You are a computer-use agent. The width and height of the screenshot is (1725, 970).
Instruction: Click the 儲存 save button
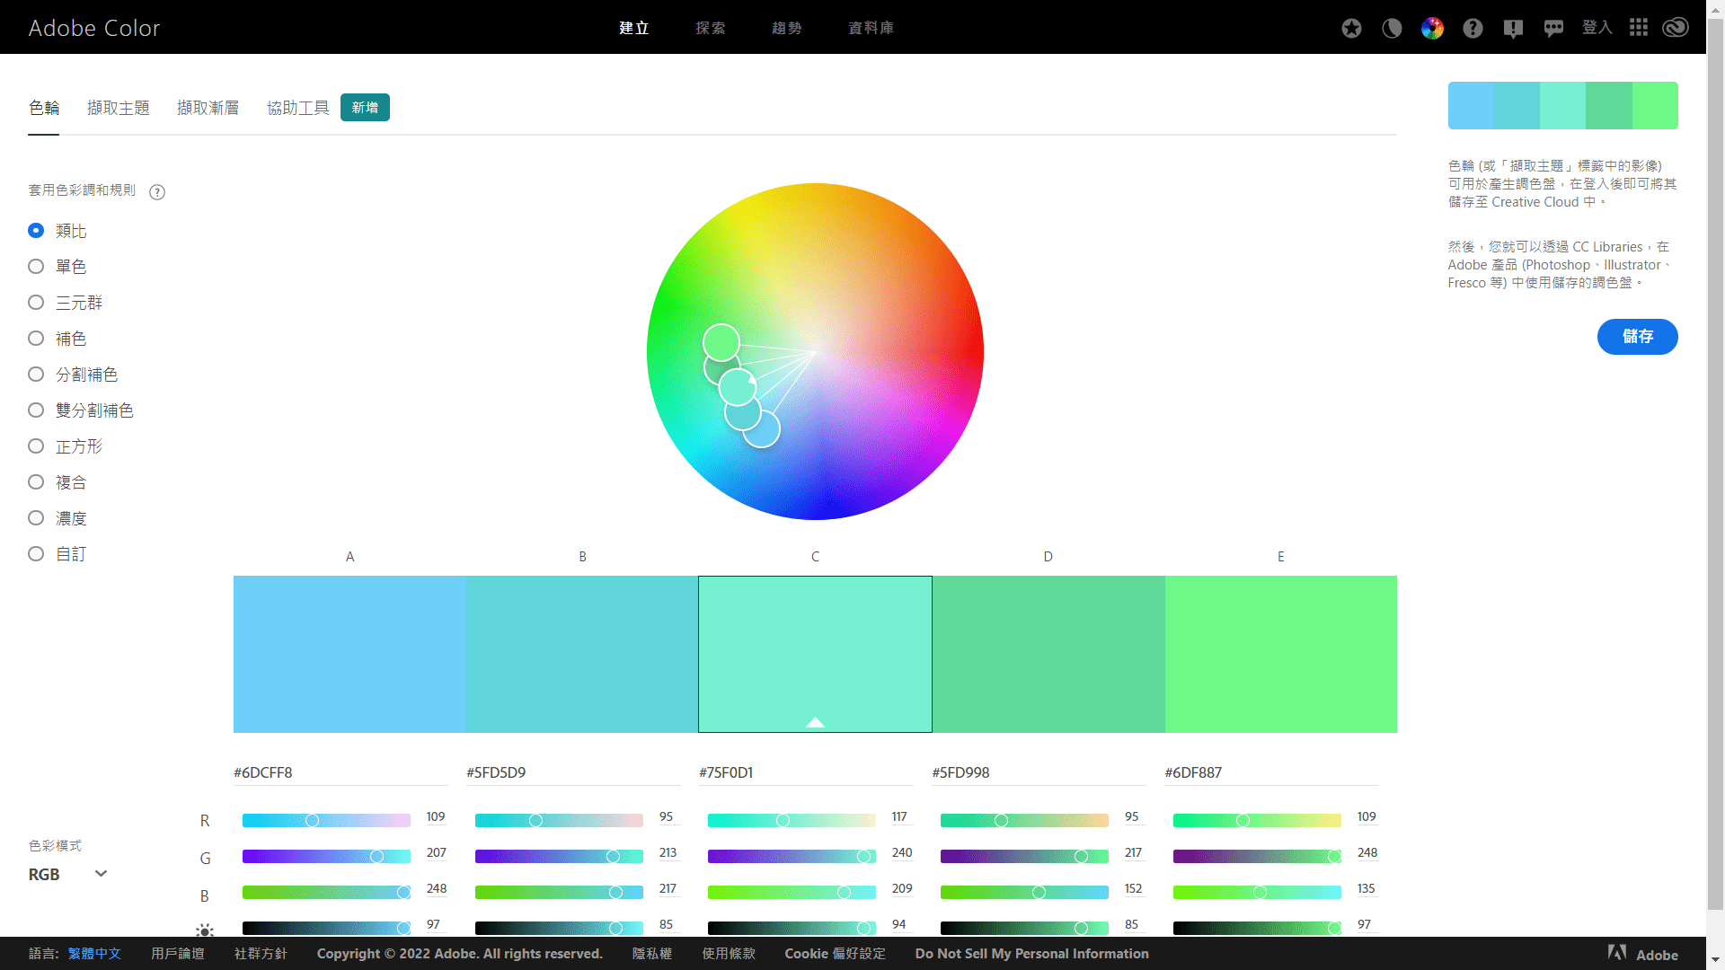1638,337
